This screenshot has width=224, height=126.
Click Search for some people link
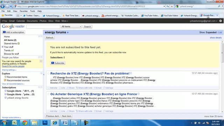[13, 66]
